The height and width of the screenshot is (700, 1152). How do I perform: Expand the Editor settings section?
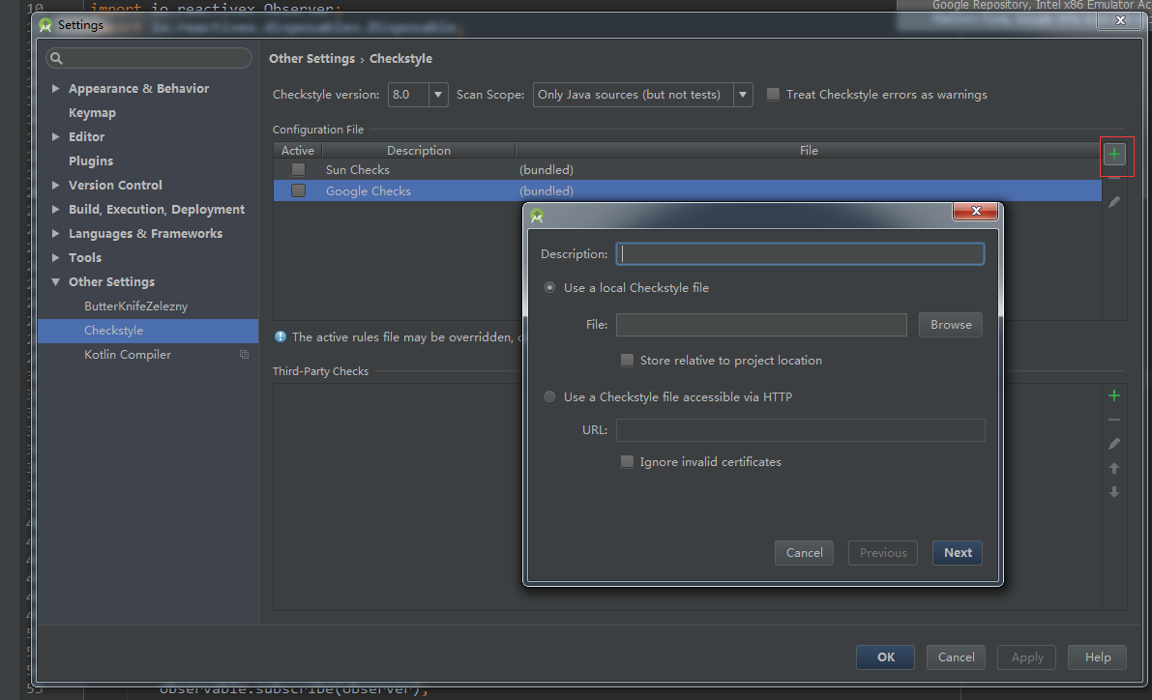pos(56,136)
